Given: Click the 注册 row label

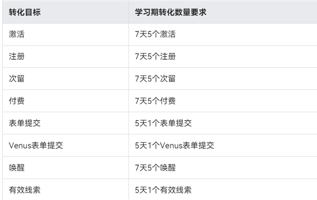Looking at the screenshot, I should tap(16, 56).
